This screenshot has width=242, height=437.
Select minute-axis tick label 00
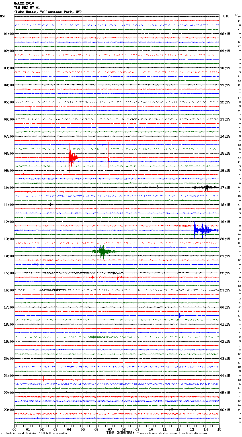[14, 429]
